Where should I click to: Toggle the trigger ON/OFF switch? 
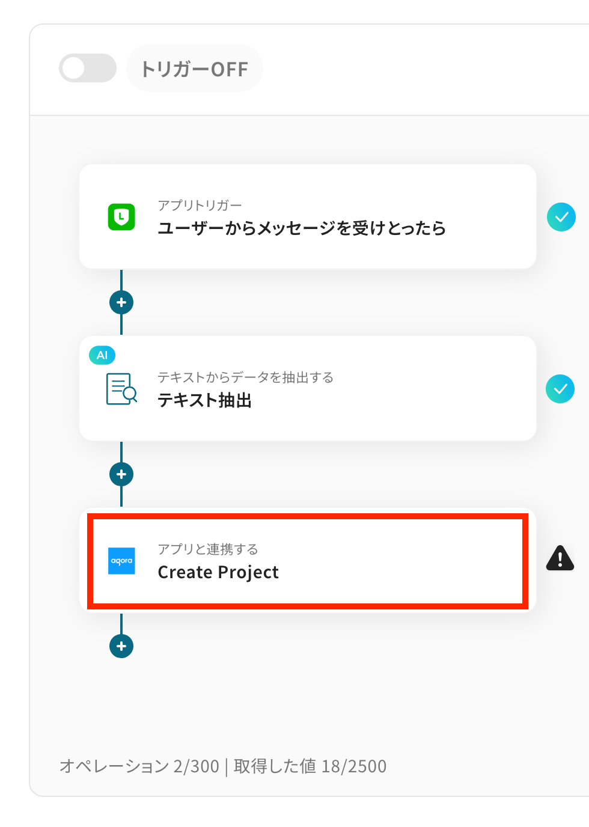pos(88,68)
